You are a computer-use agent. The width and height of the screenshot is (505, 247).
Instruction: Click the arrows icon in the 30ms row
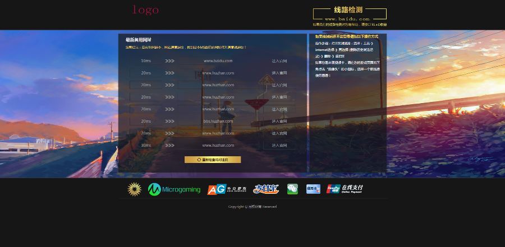(x=169, y=146)
